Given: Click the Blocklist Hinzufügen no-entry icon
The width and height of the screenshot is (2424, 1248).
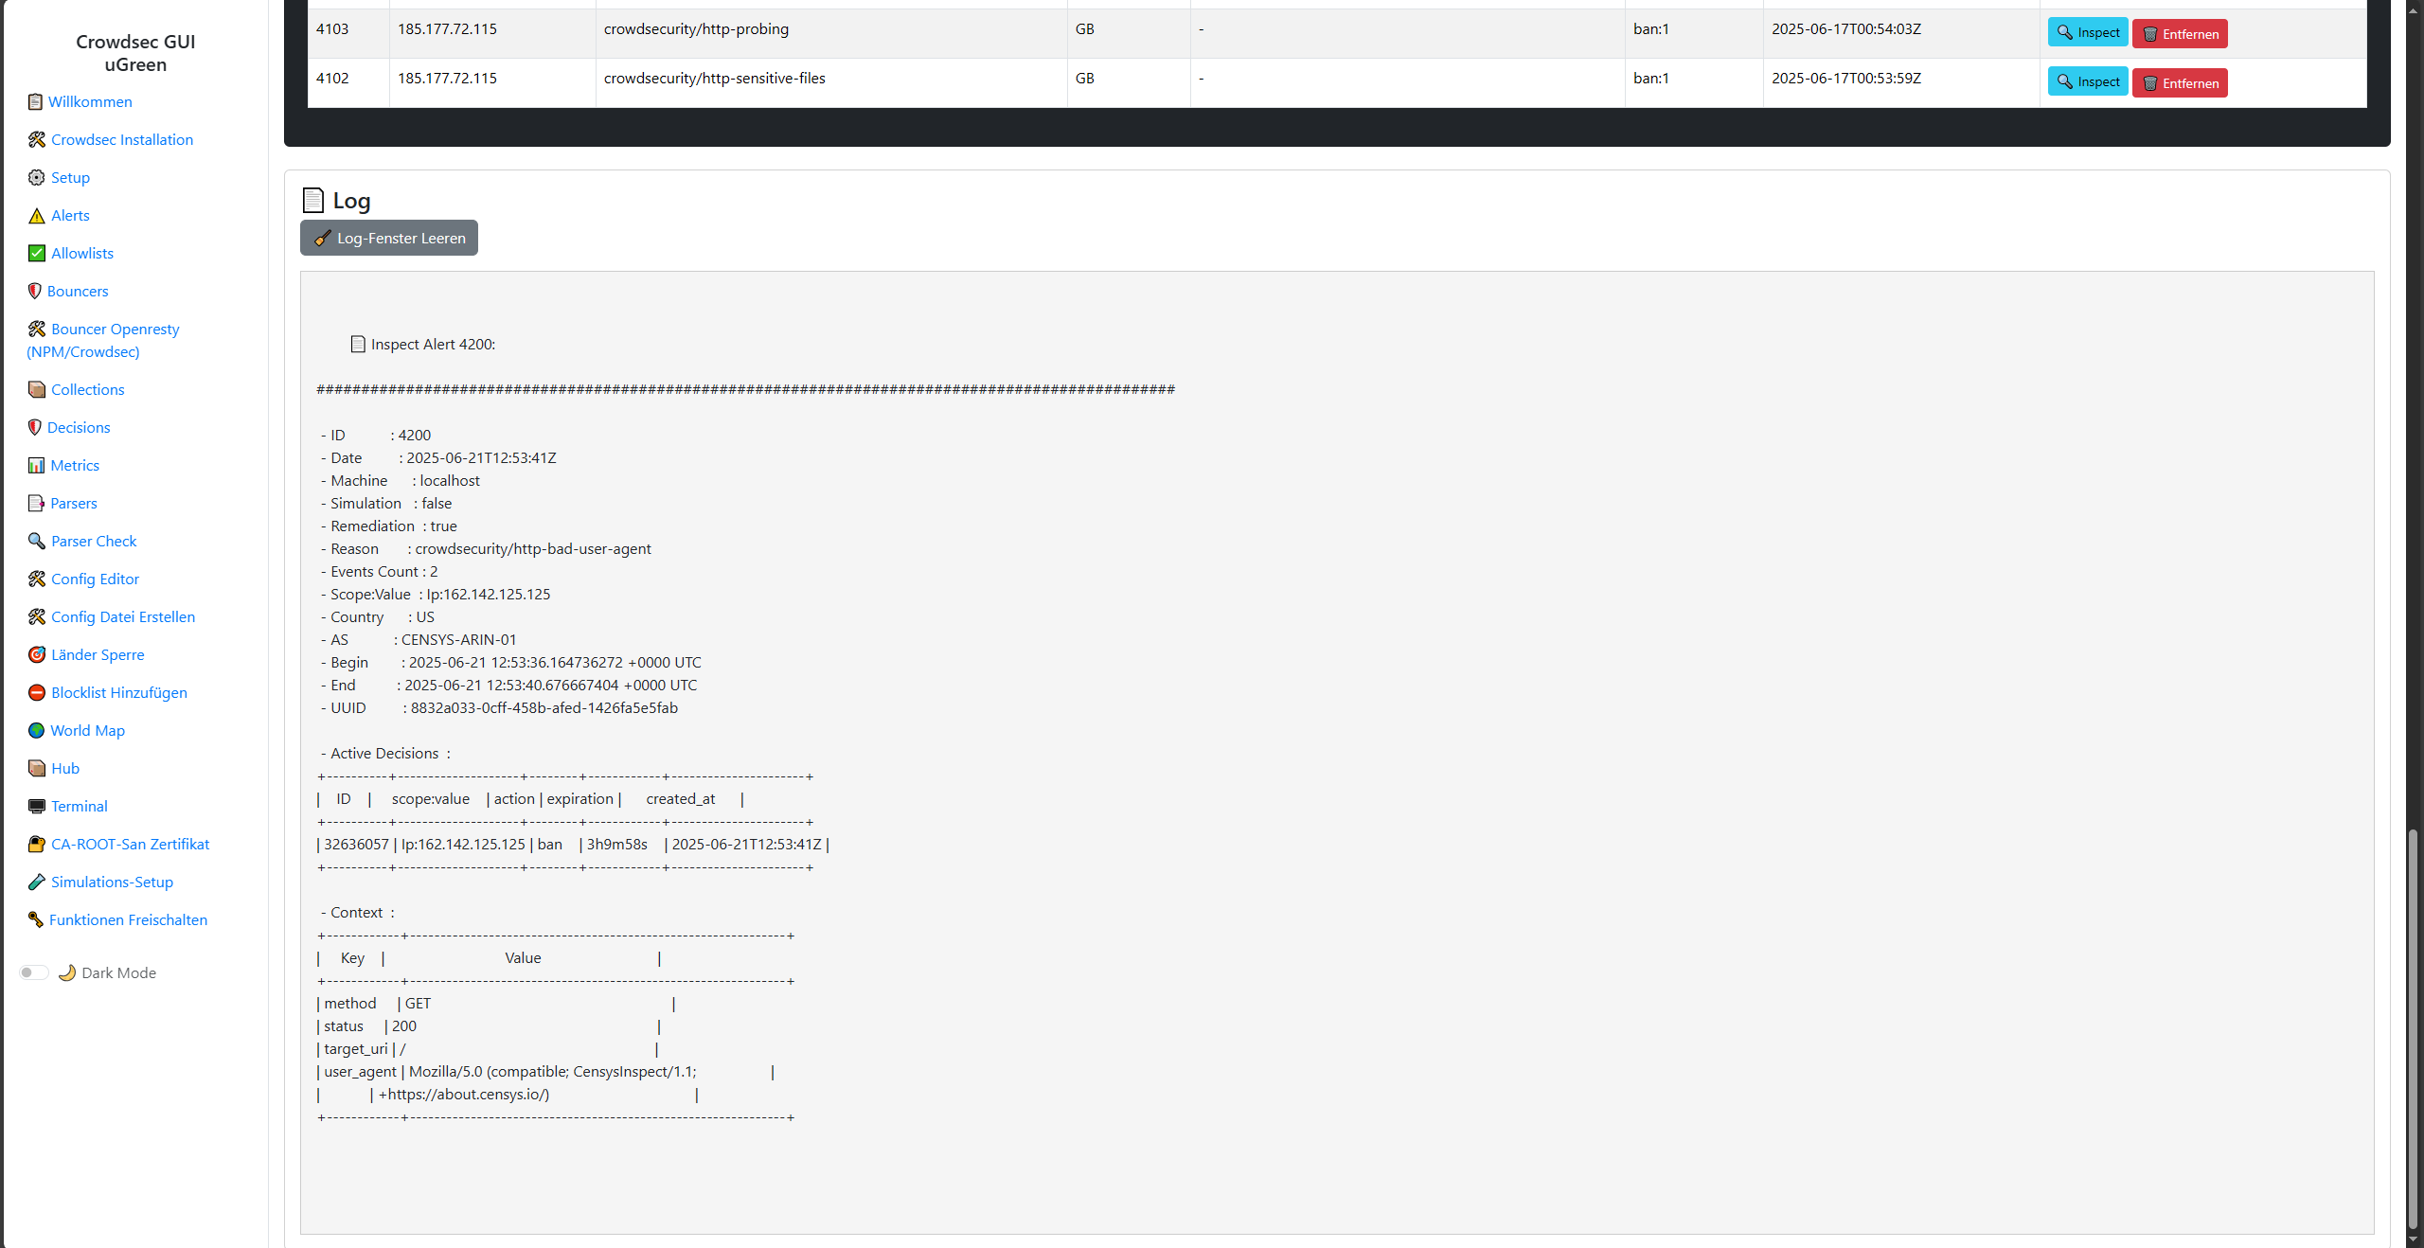Looking at the screenshot, I should point(37,692).
